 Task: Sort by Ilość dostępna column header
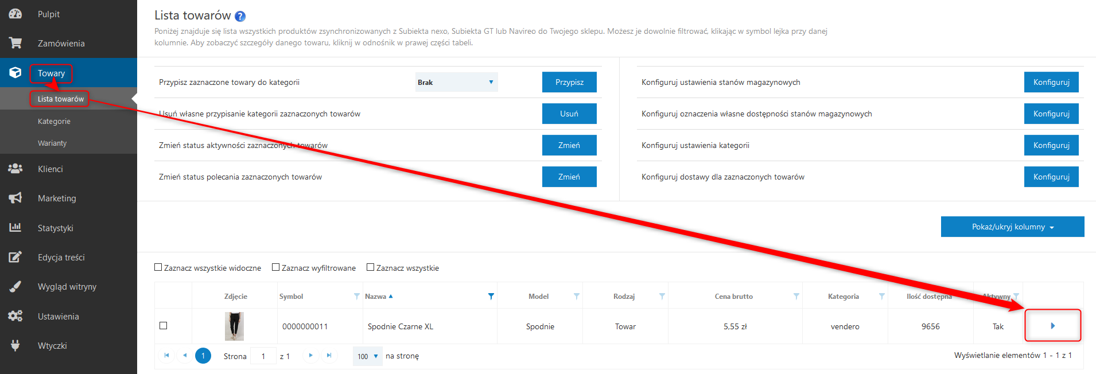coord(929,297)
